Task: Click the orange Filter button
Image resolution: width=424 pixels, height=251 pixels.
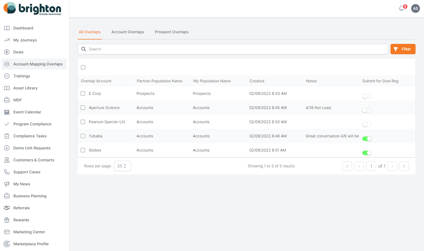Action: pos(403,49)
